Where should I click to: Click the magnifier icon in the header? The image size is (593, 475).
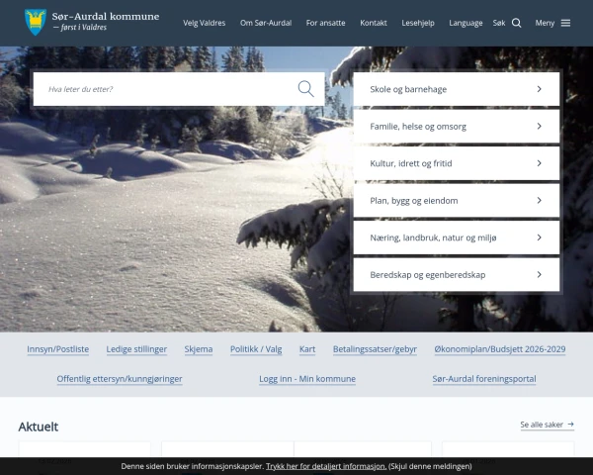click(x=516, y=23)
